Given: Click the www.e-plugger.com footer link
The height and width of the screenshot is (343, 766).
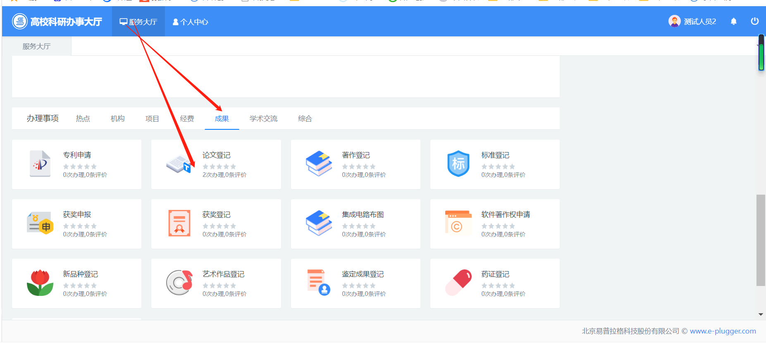Looking at the screenshot, I should click(x=723, y=331).
